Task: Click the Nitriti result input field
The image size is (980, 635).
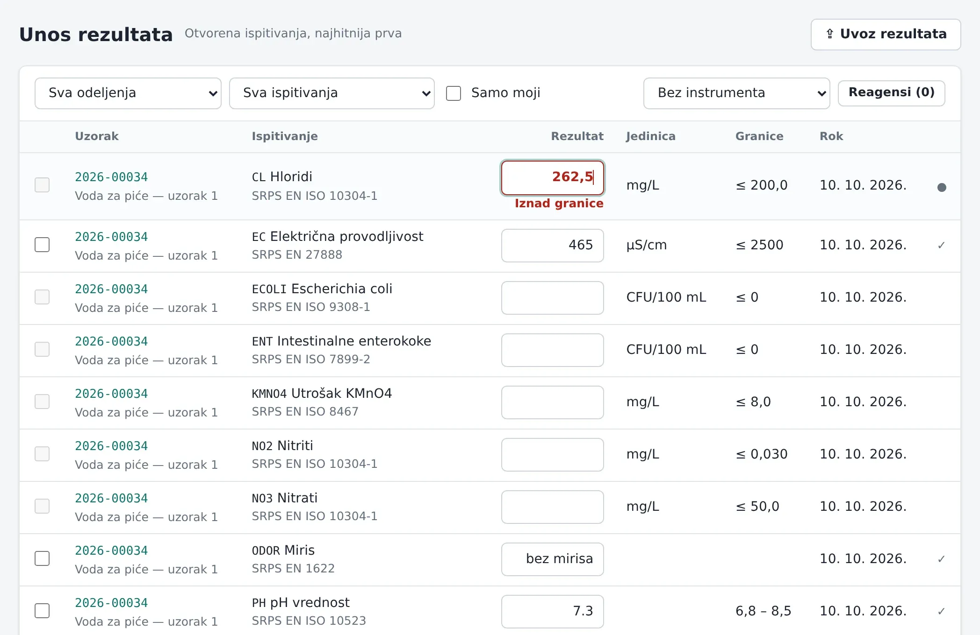Action: [553, 455]
